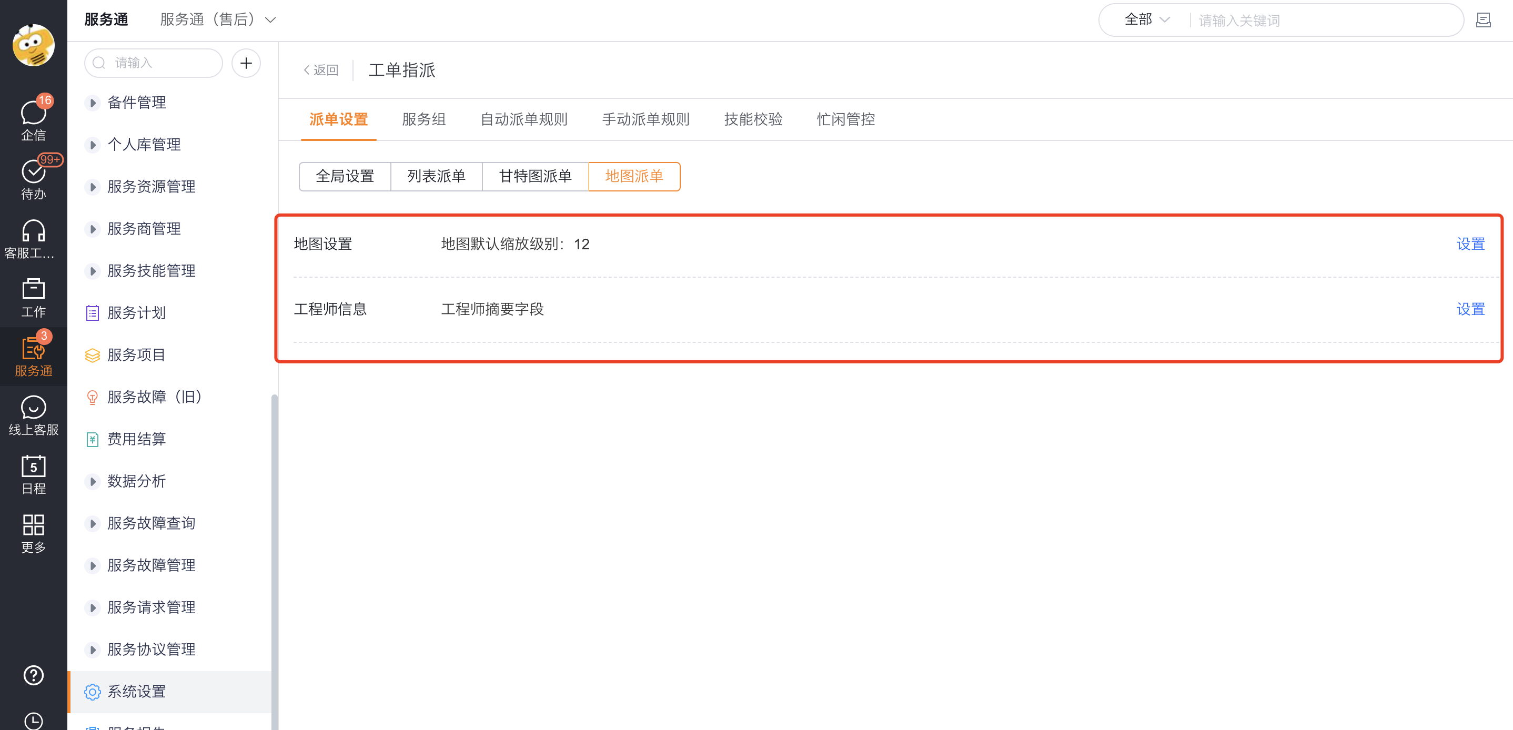Viewport: 1513px width, 730px height.
Task: Expand the 服务故障管理 tree node
Action: pos(92,565)
